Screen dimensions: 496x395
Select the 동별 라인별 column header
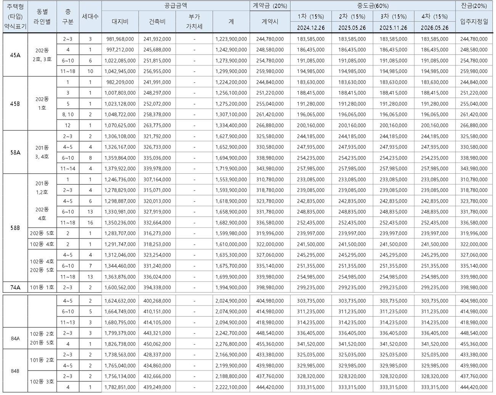point(42,17)
